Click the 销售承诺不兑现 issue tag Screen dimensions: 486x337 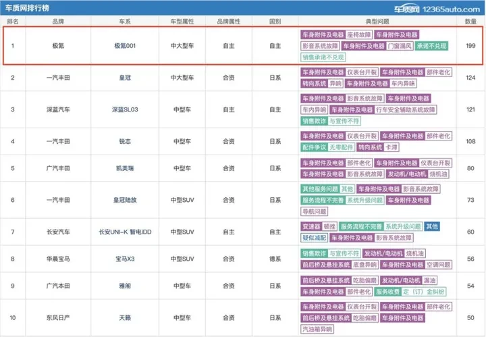pos(323,57)
